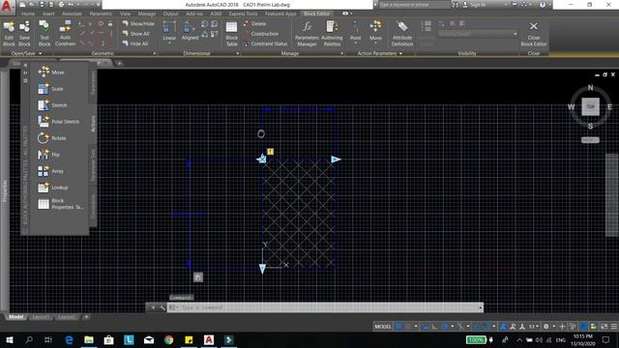Click the Help question mark icon
Screen dimensions: 619x348
[543, 5]
